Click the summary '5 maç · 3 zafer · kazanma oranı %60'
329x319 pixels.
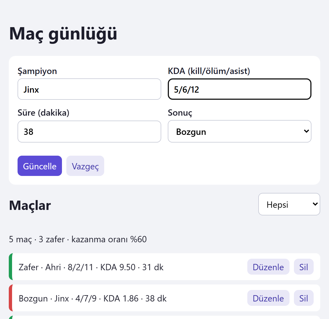(x=78, y=239)
